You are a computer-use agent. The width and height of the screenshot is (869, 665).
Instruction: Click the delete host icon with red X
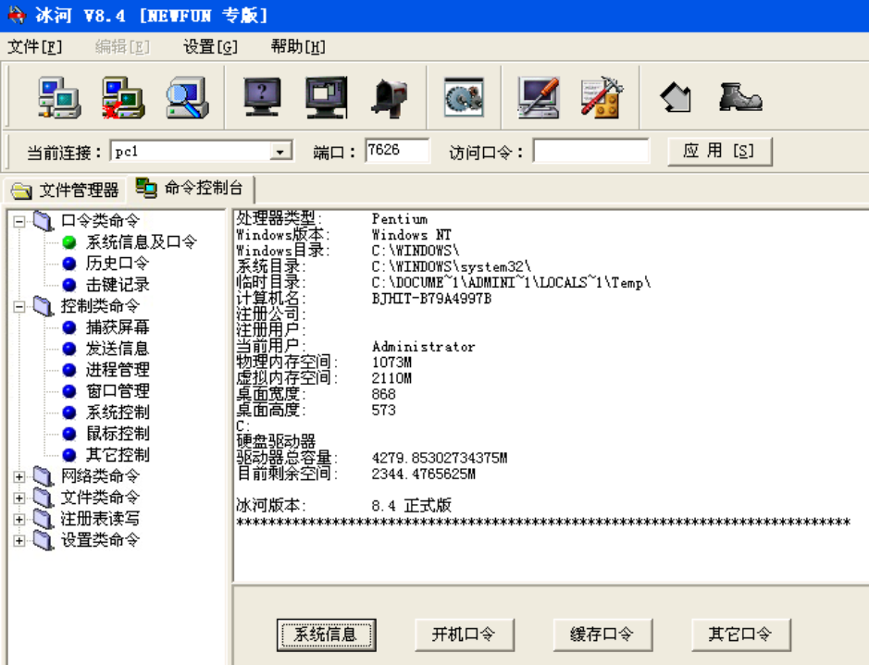pos(123,97)
